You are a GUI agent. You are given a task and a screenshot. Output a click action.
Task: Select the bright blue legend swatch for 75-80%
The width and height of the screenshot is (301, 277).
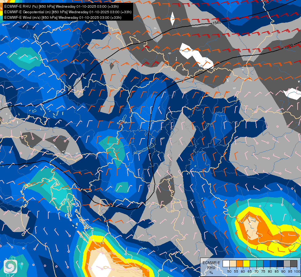pyautogui.click(x=267, y=263)
